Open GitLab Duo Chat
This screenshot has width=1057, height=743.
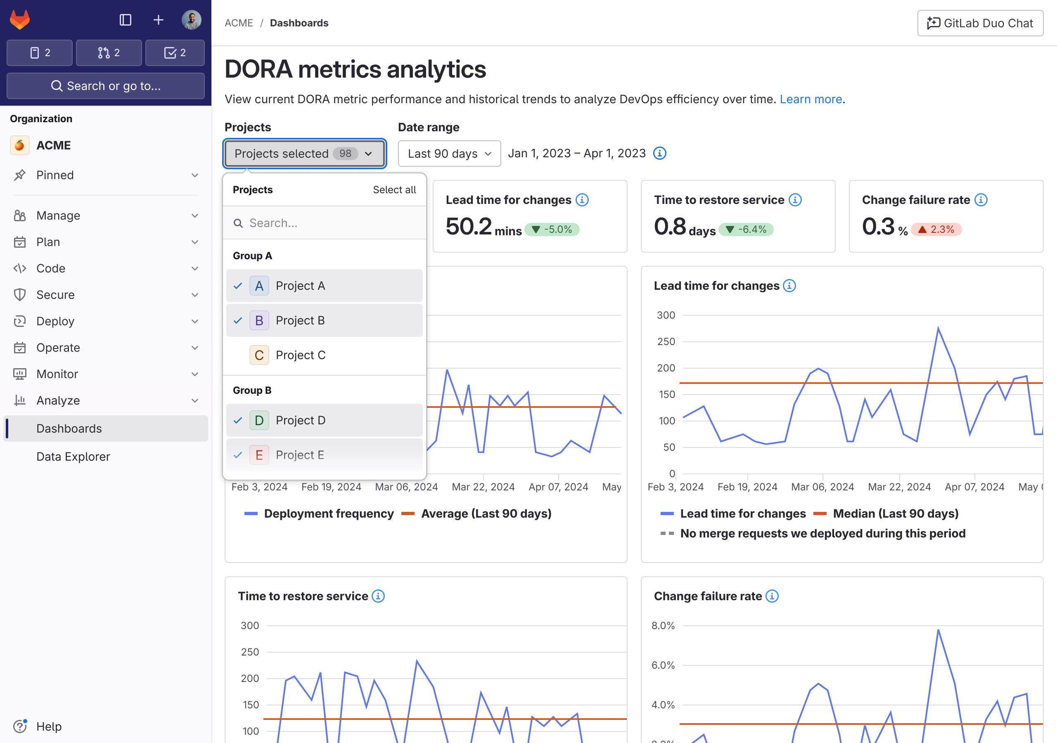[x=980, y=23]
